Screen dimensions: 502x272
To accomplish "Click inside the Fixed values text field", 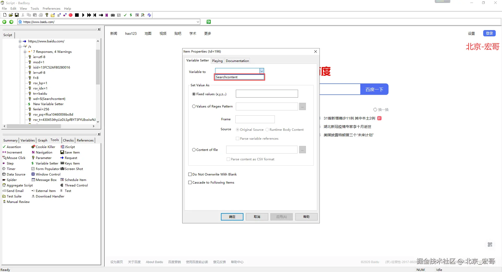I will (x=267, y=94).
